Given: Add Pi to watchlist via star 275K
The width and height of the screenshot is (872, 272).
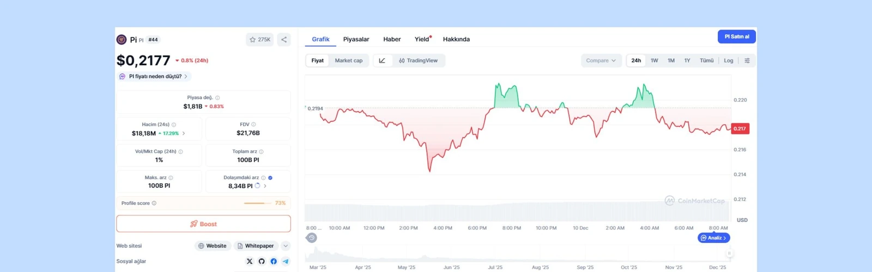Looking at the screenshot, I should [x=260, y=40].
